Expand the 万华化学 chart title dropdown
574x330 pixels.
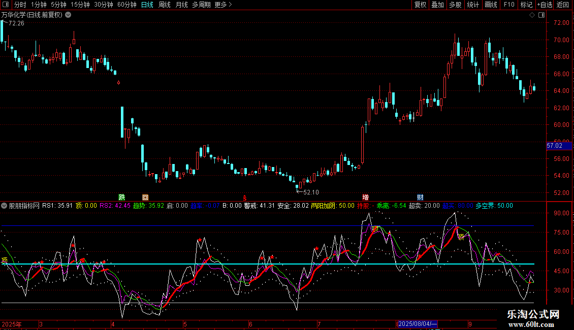click(x=69, y=15)
